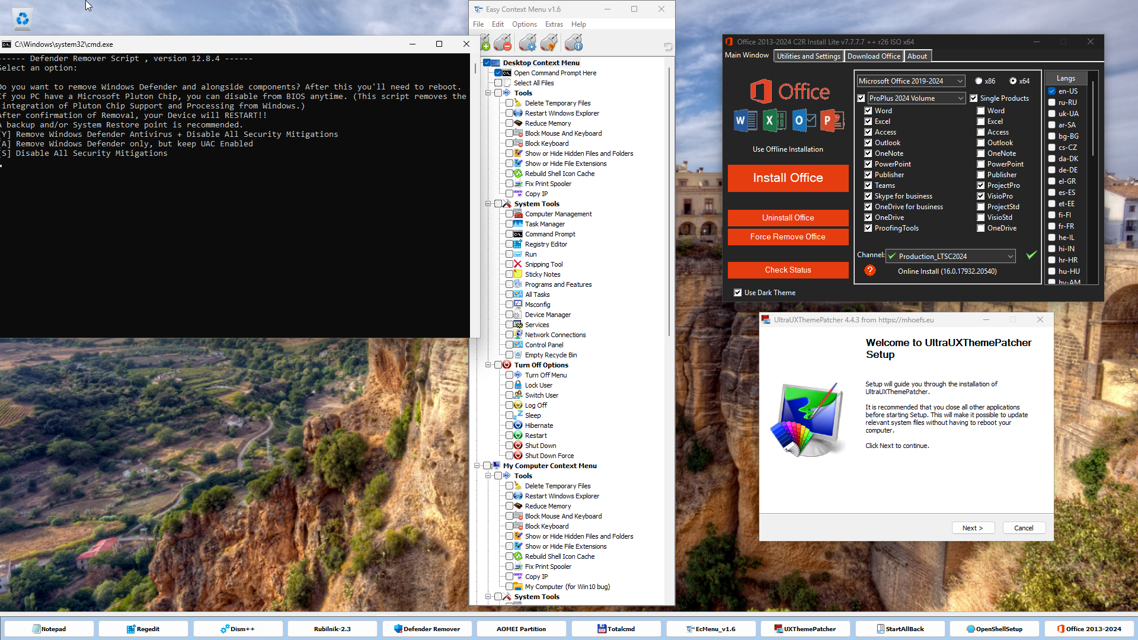The height and width of the screenshot is (640, 1138).
Task: Click the Hibernate icon in Turn Off Options
Action: tap(518, 425)
